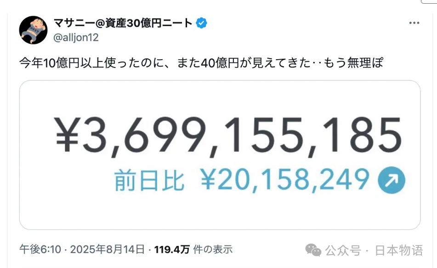Click the 前日比 label

(149, 179)
